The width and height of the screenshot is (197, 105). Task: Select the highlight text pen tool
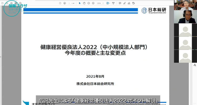coord(124,3)
